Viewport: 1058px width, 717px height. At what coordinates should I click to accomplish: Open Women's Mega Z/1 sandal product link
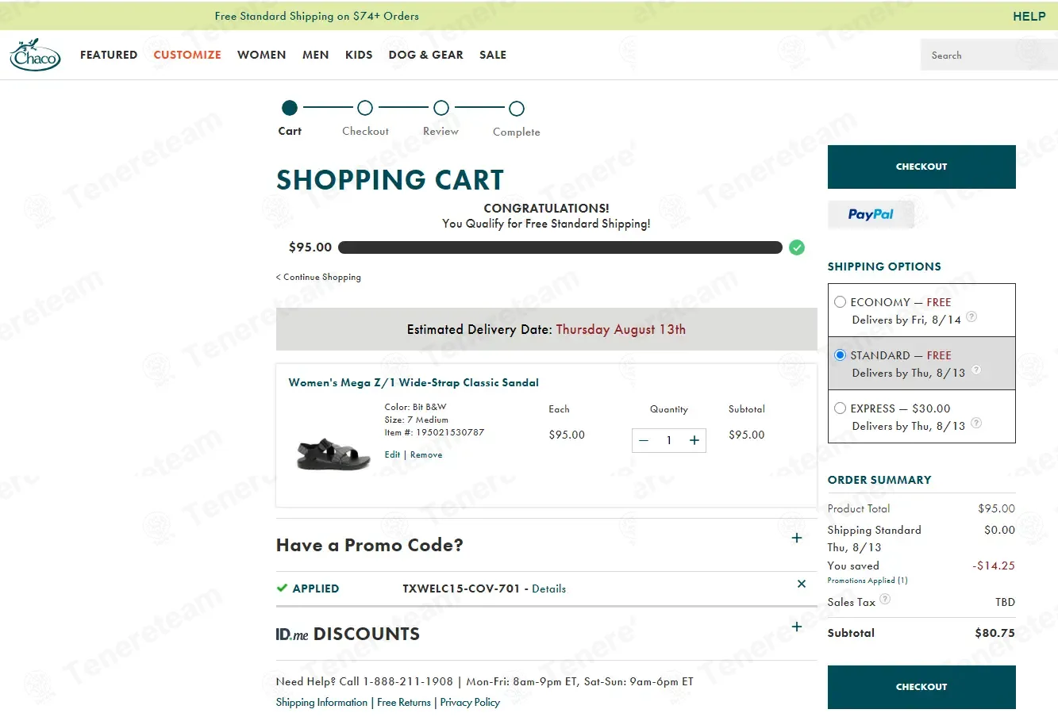[414, 382]
